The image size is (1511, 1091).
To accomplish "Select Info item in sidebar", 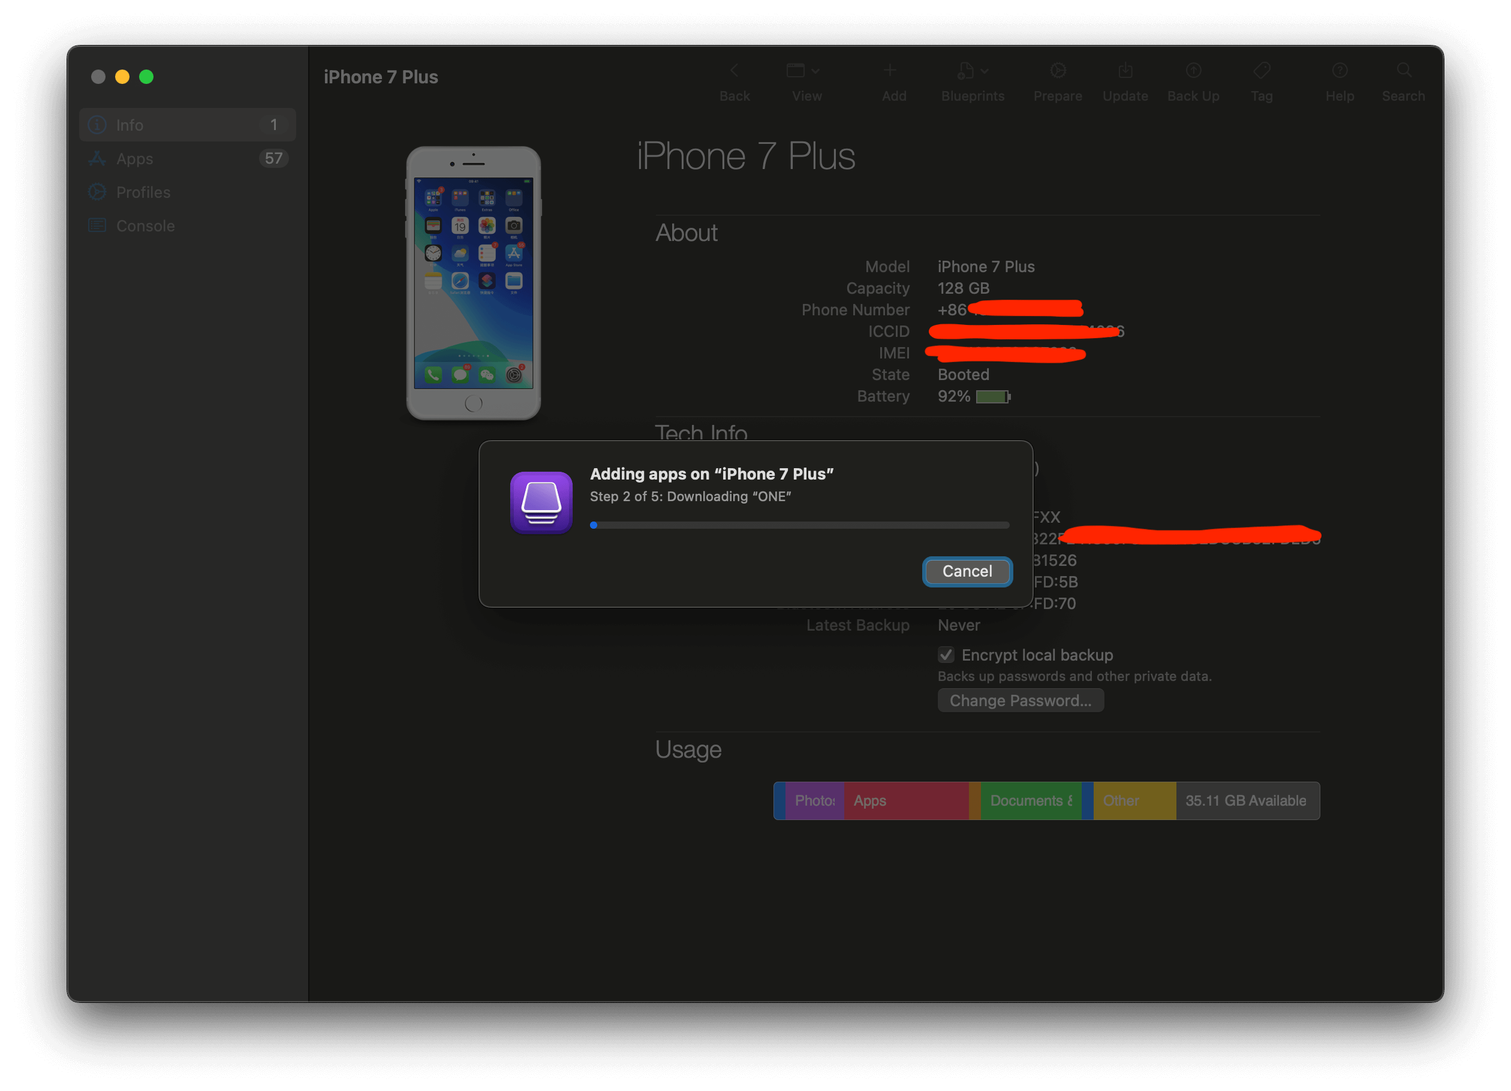I will click(130, 125).
